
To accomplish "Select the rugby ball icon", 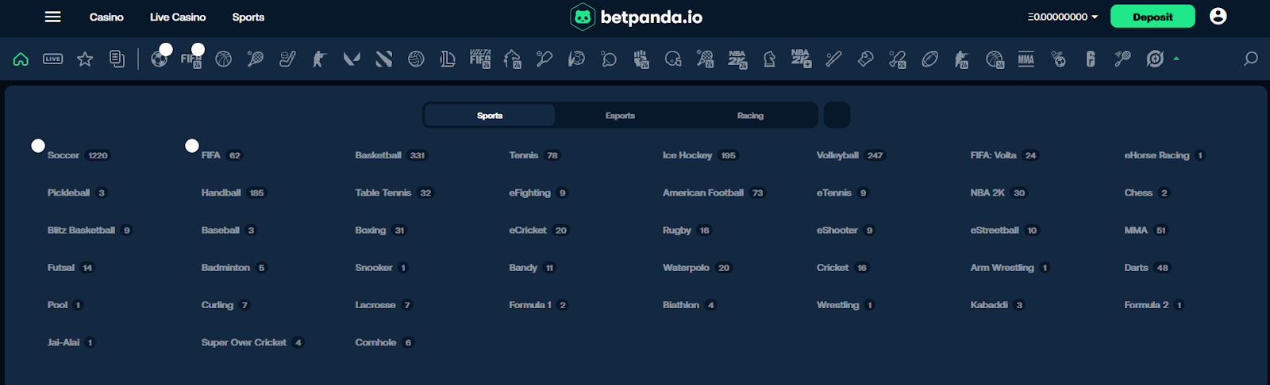I will pos(929,59).
